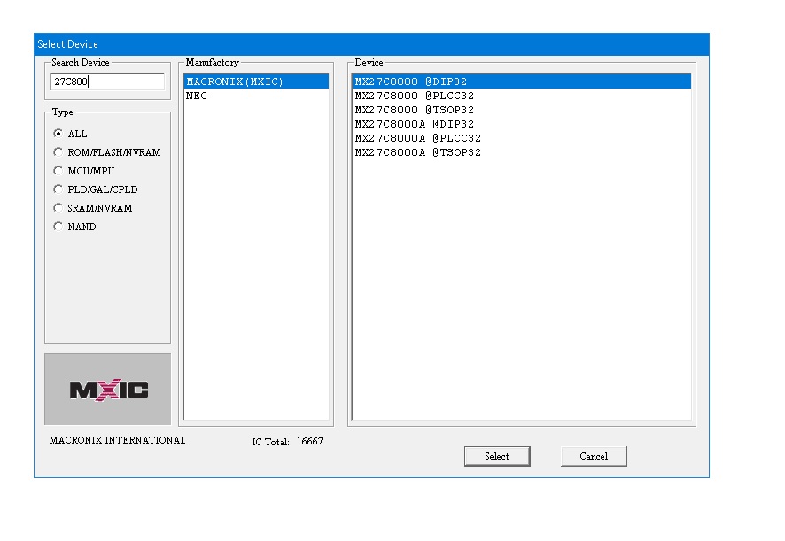Click the MACRONIX INTERNATIONAL label

[x=117, y=440]
